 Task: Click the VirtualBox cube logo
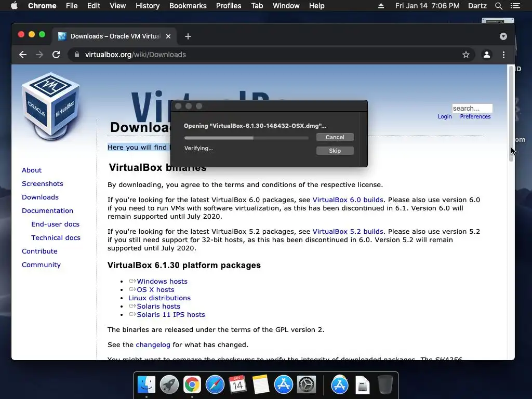51,107
